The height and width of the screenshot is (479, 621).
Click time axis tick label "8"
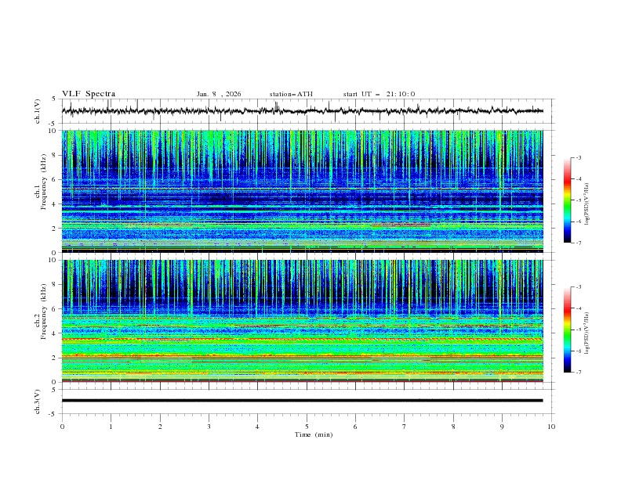click(x=453, y=427)
